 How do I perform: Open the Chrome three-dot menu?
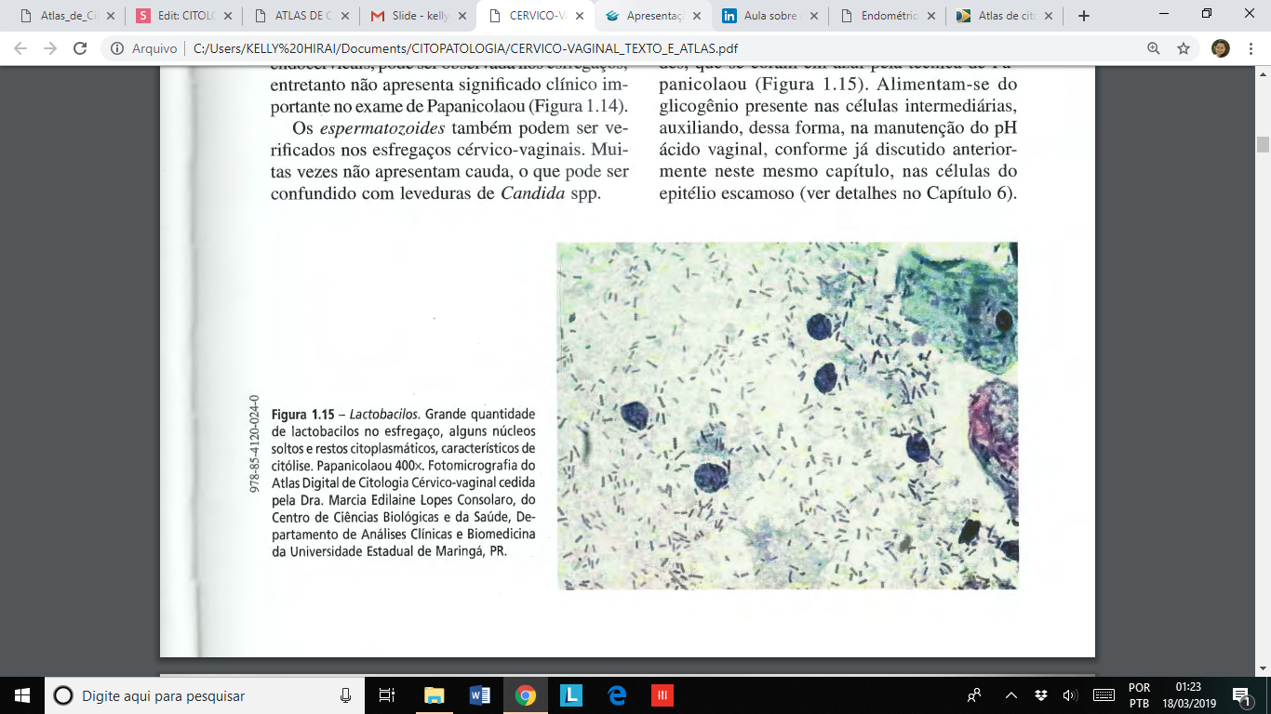point(1251,48)
